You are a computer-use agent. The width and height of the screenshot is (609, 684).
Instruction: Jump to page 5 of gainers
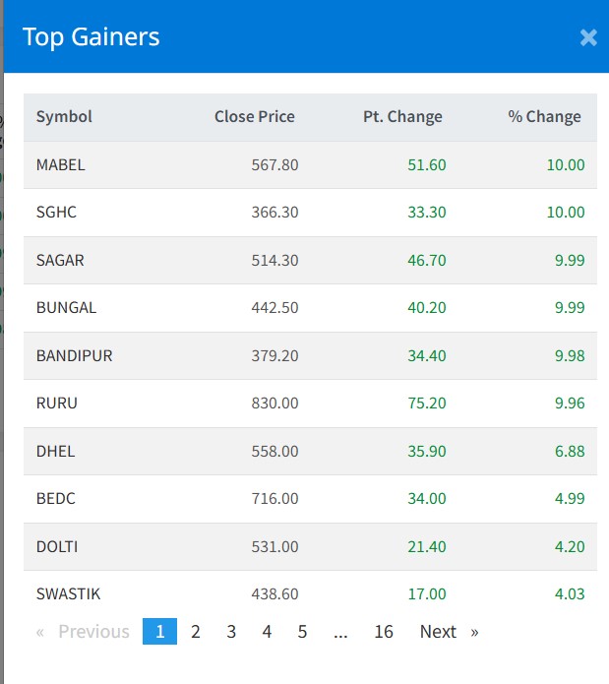pos(302,632)
